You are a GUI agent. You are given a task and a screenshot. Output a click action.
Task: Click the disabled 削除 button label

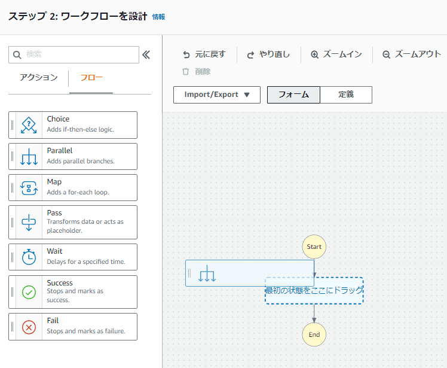point(203,71)
